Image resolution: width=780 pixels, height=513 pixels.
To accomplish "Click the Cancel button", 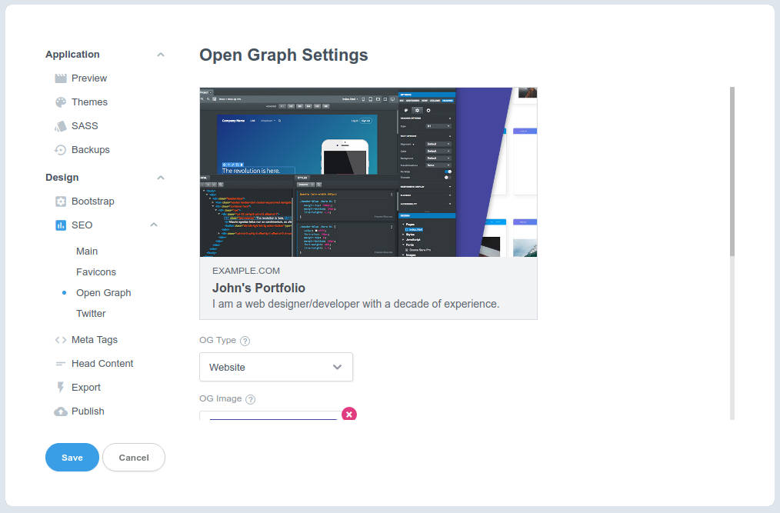I will point(133,457).
